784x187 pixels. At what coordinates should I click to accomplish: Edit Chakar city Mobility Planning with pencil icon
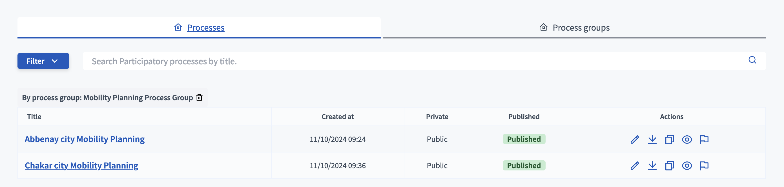point(634,165)
